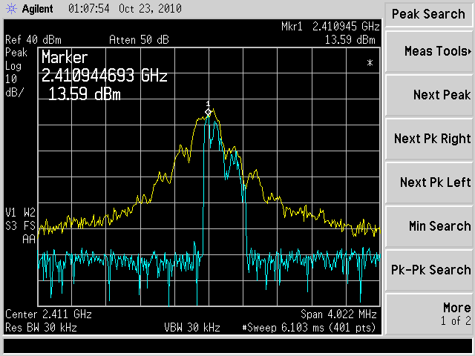
Task: Choose the Next Pk Right softkey
Action: [x=429, y=139]
